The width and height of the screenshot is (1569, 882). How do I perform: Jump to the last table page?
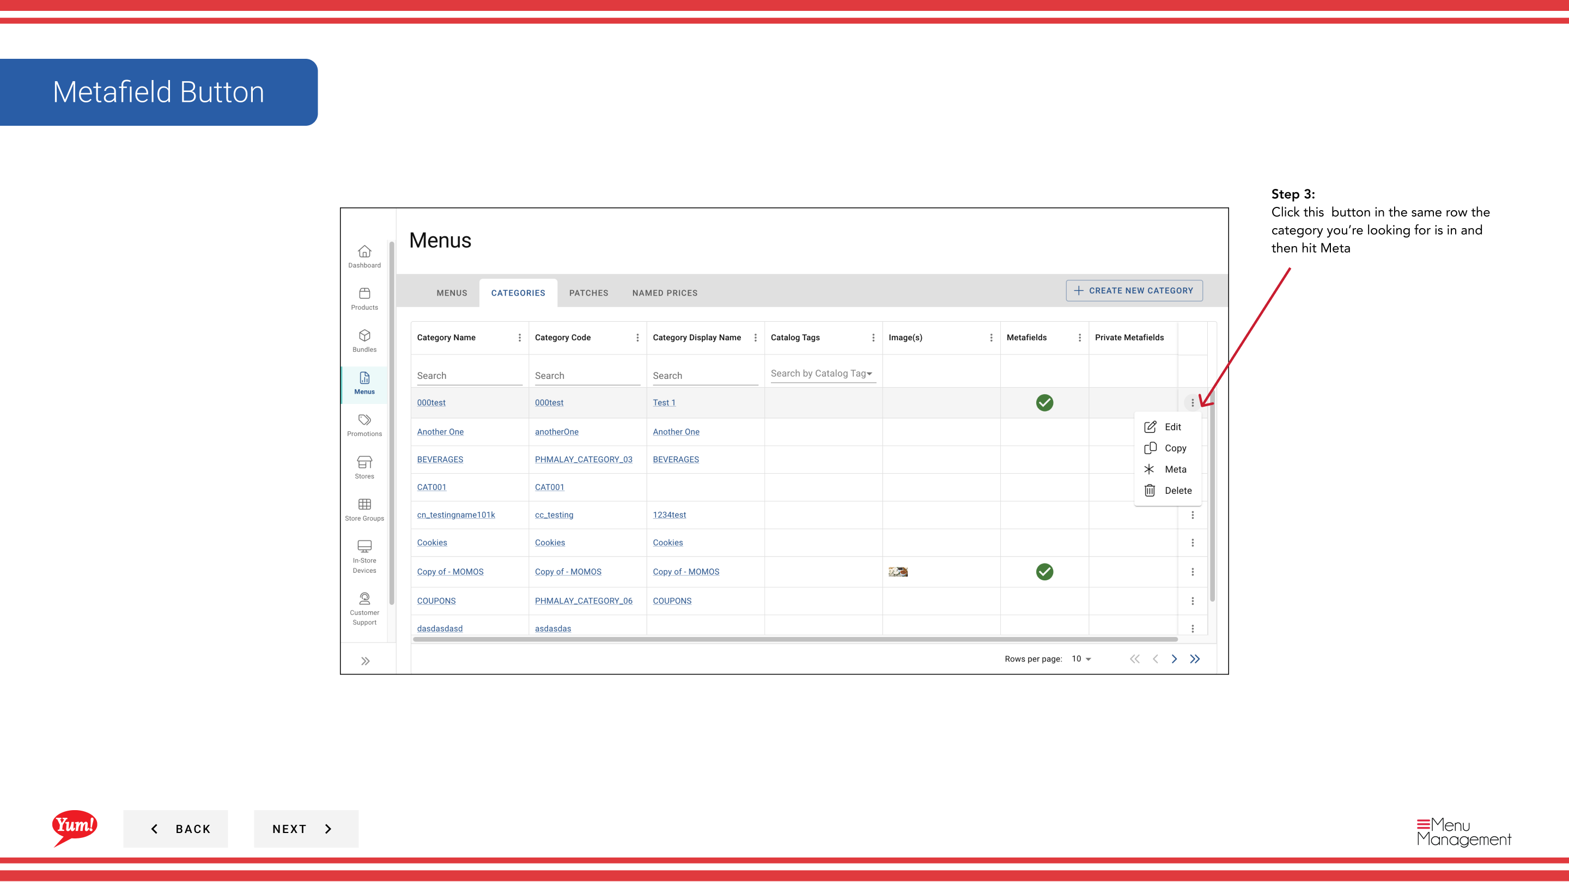click(x=1194, y=659)
